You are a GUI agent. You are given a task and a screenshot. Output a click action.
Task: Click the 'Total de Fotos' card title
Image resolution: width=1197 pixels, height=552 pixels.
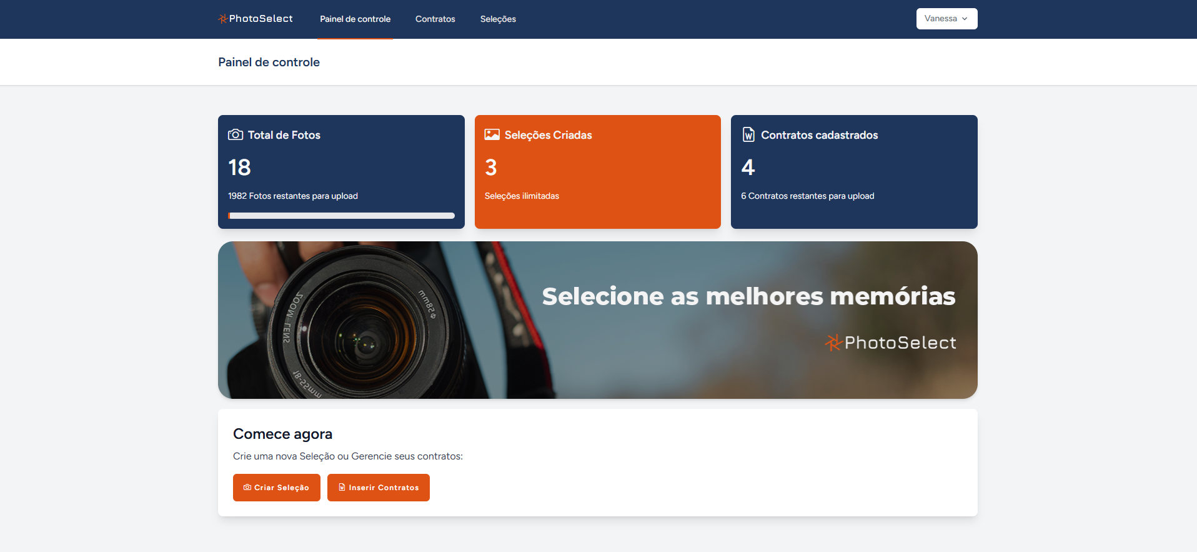284,135
